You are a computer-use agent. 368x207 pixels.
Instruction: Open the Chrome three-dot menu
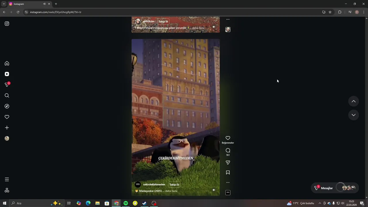[x=364, y=12]
